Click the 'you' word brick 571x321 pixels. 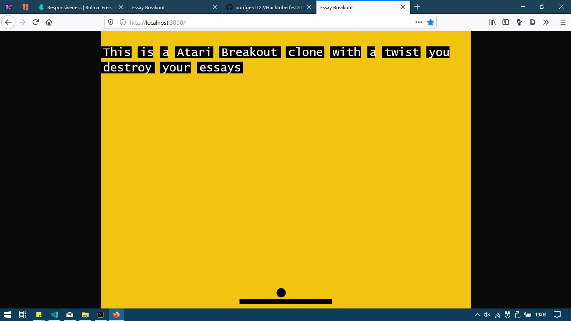tap(439, 52)
